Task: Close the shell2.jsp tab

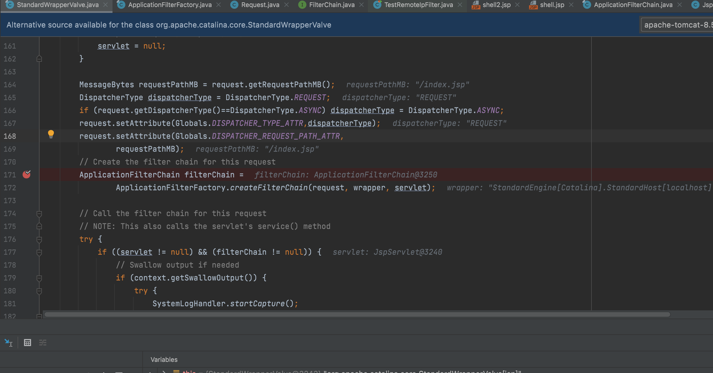Action: tap(517, 5)
